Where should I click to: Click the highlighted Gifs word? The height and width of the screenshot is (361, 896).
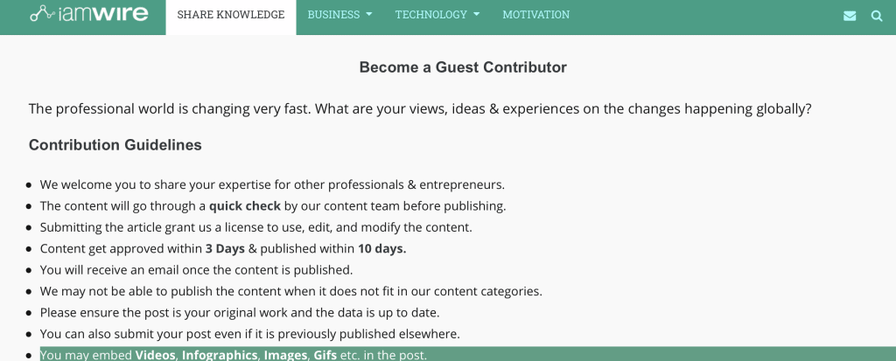pyautogui.click(x=325, y=355)
